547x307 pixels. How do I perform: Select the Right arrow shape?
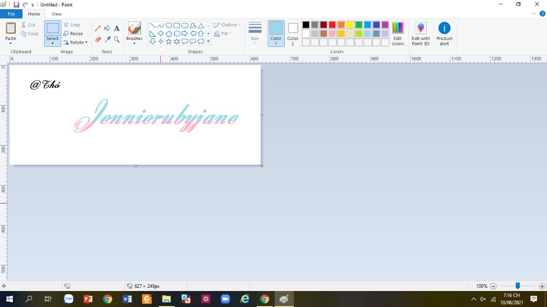(185, 34)
